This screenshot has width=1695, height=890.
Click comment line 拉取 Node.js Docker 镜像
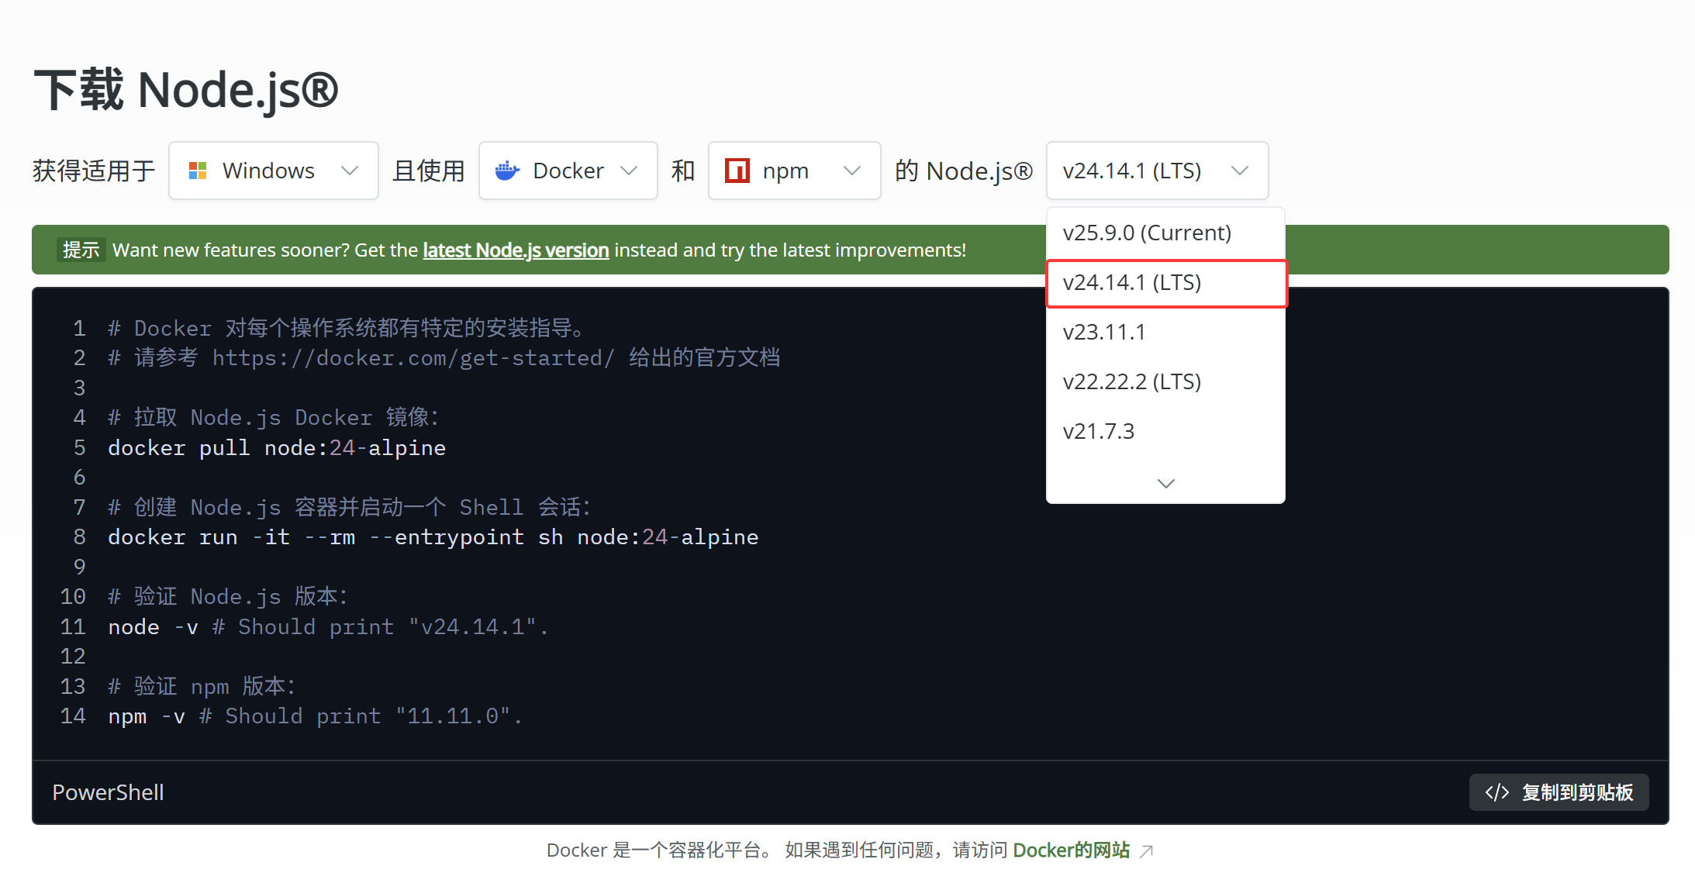tap(274, 418)
